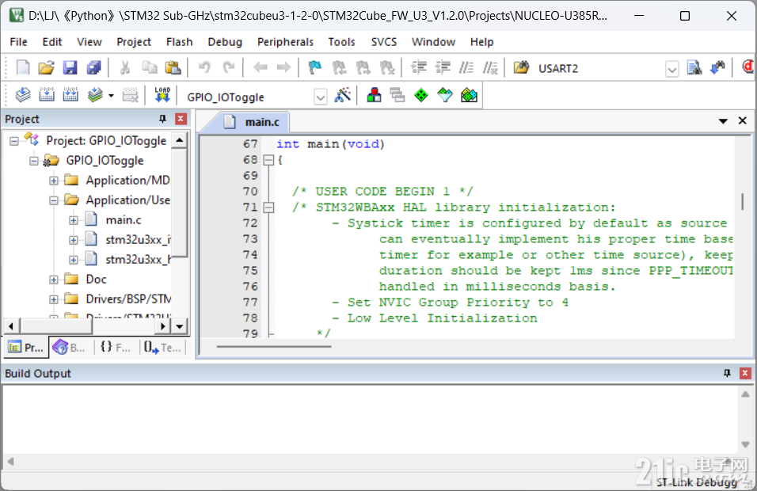
Task: Expand the Doc folder in project tree
Action: (54, 280)
